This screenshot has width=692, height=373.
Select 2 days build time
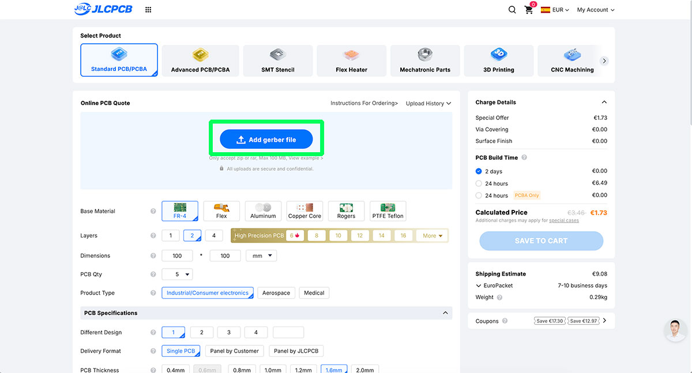click(x=479, y=171)
